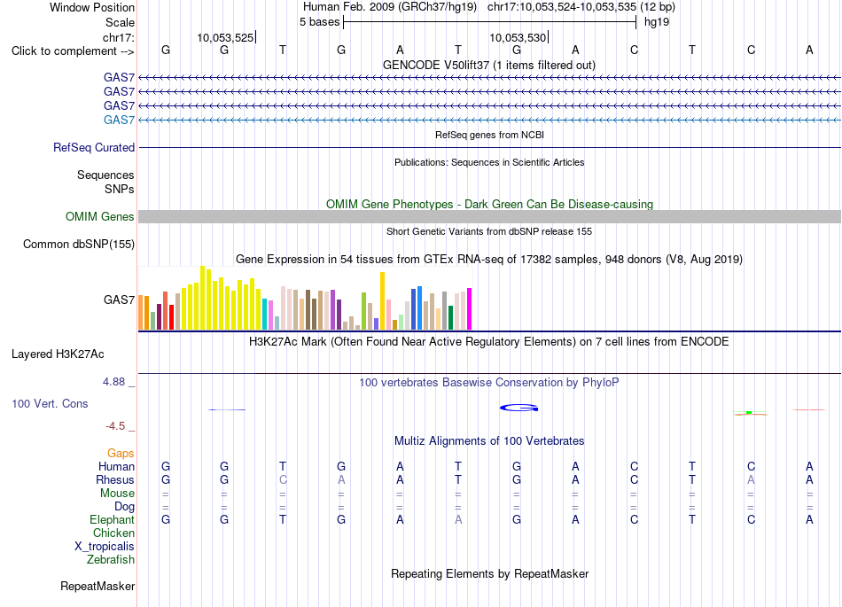Select the X_tropicalis species label
The width and height of the screenshot is (842, 607).
click(x=105, y=547)
